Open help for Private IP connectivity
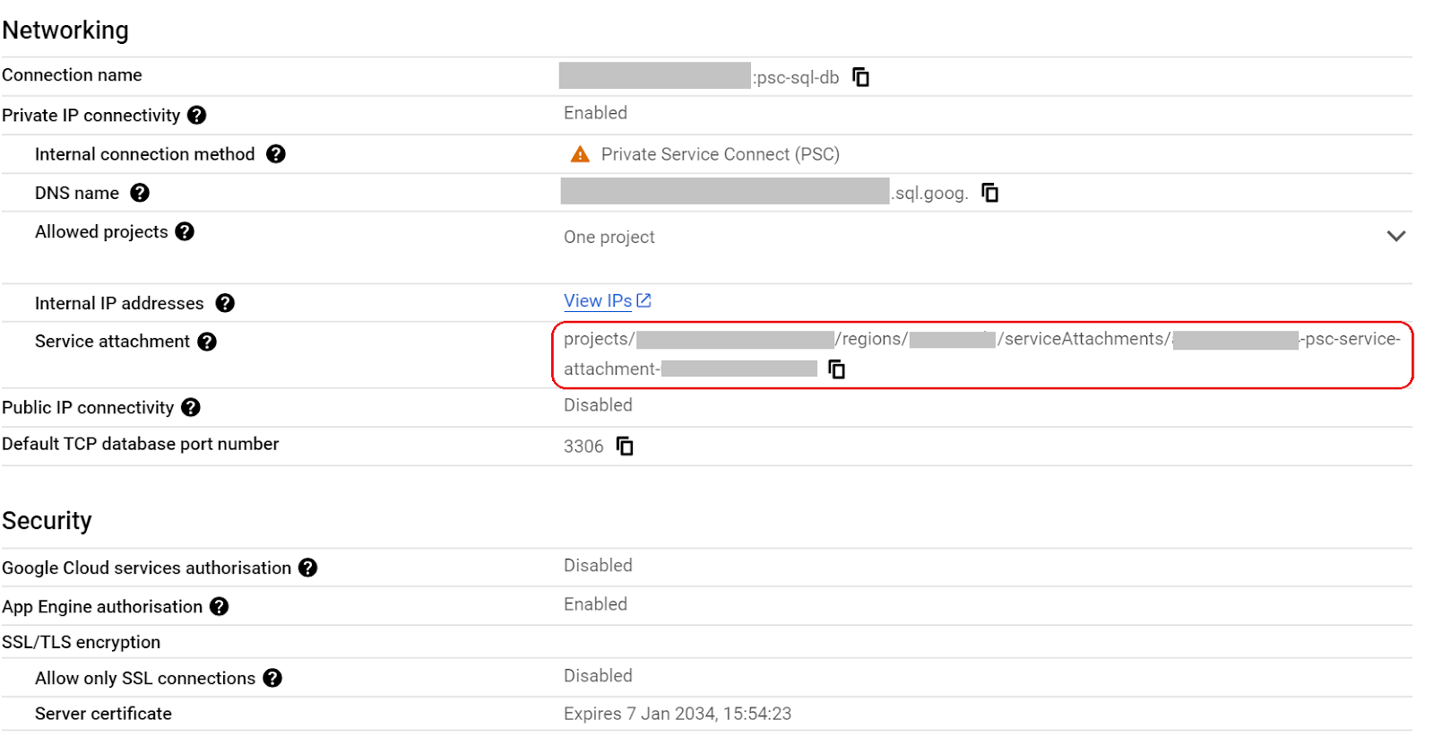The height and width of the screenshot is (737, 1434). tap(197, 116)
